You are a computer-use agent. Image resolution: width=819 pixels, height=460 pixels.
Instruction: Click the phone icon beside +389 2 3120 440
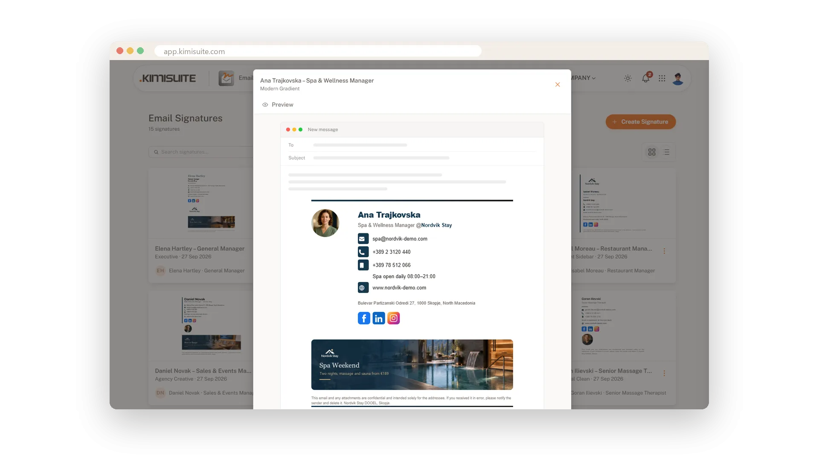363,252
